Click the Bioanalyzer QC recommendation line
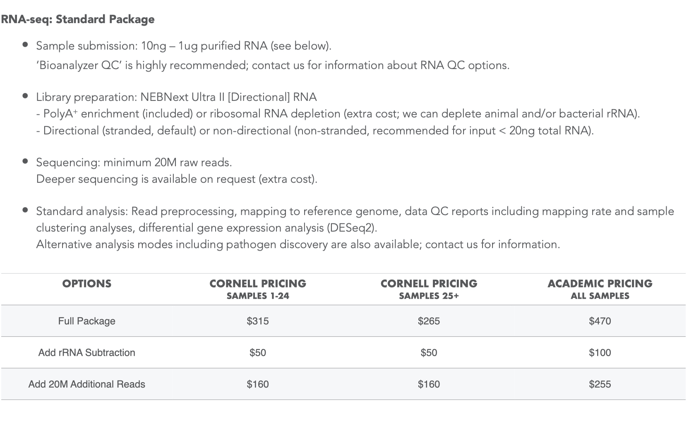 (272, 65)
